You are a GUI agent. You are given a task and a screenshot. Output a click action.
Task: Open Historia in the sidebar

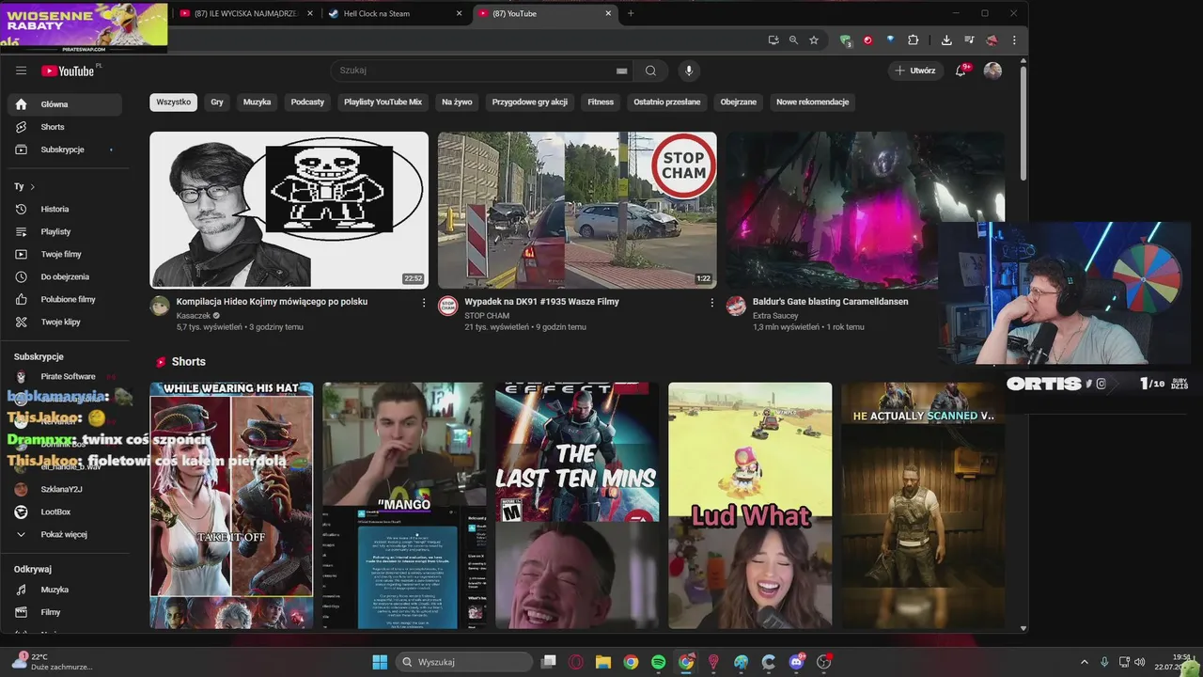(x=64, y=209)
